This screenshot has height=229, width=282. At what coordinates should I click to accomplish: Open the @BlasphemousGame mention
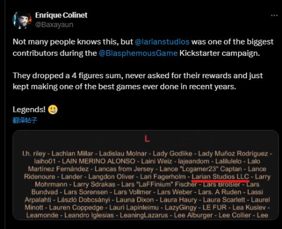tap(138, 53)
